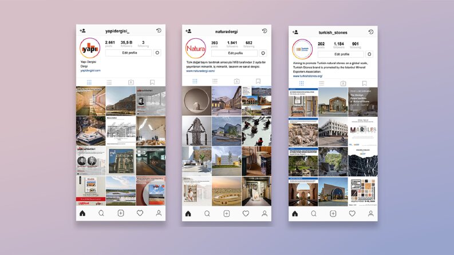The width and height of the screenshot is (454, 255).
Task: Click Edit profile on turkish_stones account
Action: (x=341, y=54)
